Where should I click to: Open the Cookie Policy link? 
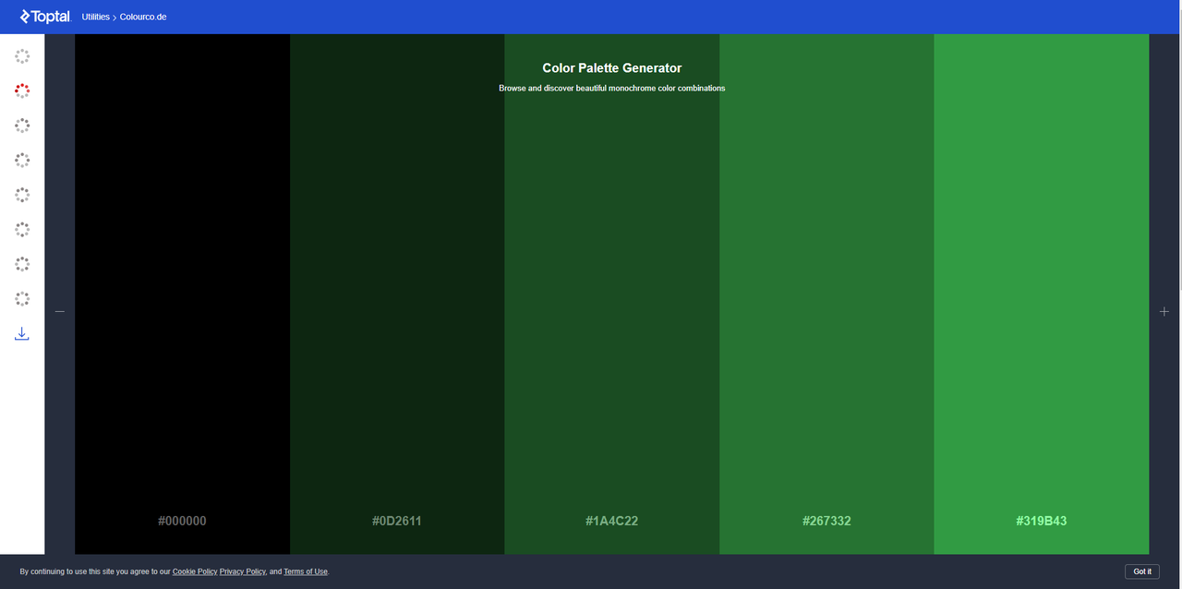point(195,571)
